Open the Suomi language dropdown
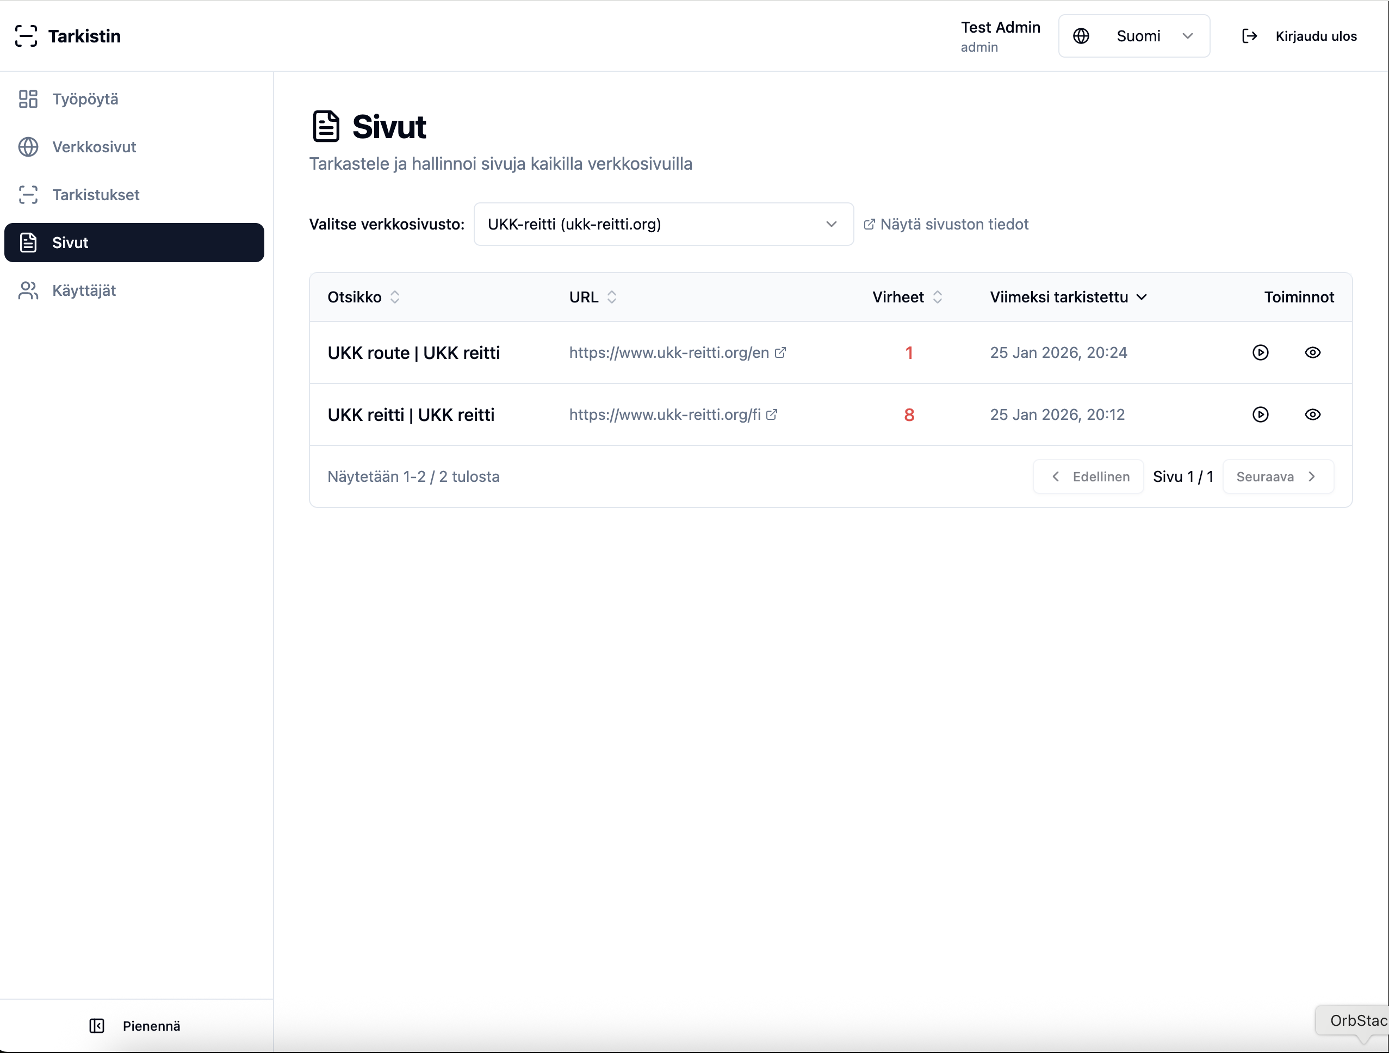This screenshot has width=1389, height=1053. tap(1134, 36)
